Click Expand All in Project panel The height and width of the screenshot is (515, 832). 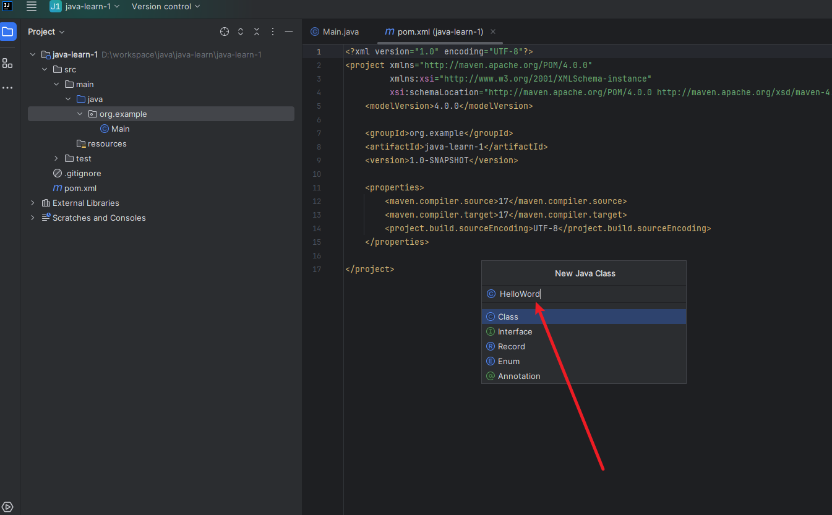(x=241, y=32)
